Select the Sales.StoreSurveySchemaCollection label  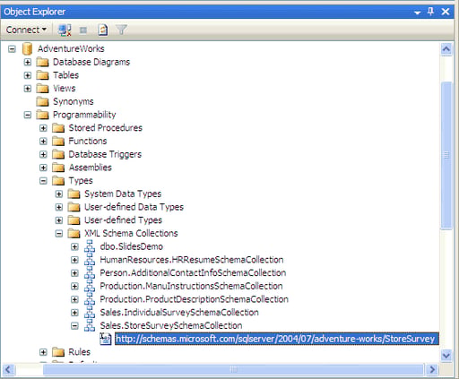pos(171,325)
